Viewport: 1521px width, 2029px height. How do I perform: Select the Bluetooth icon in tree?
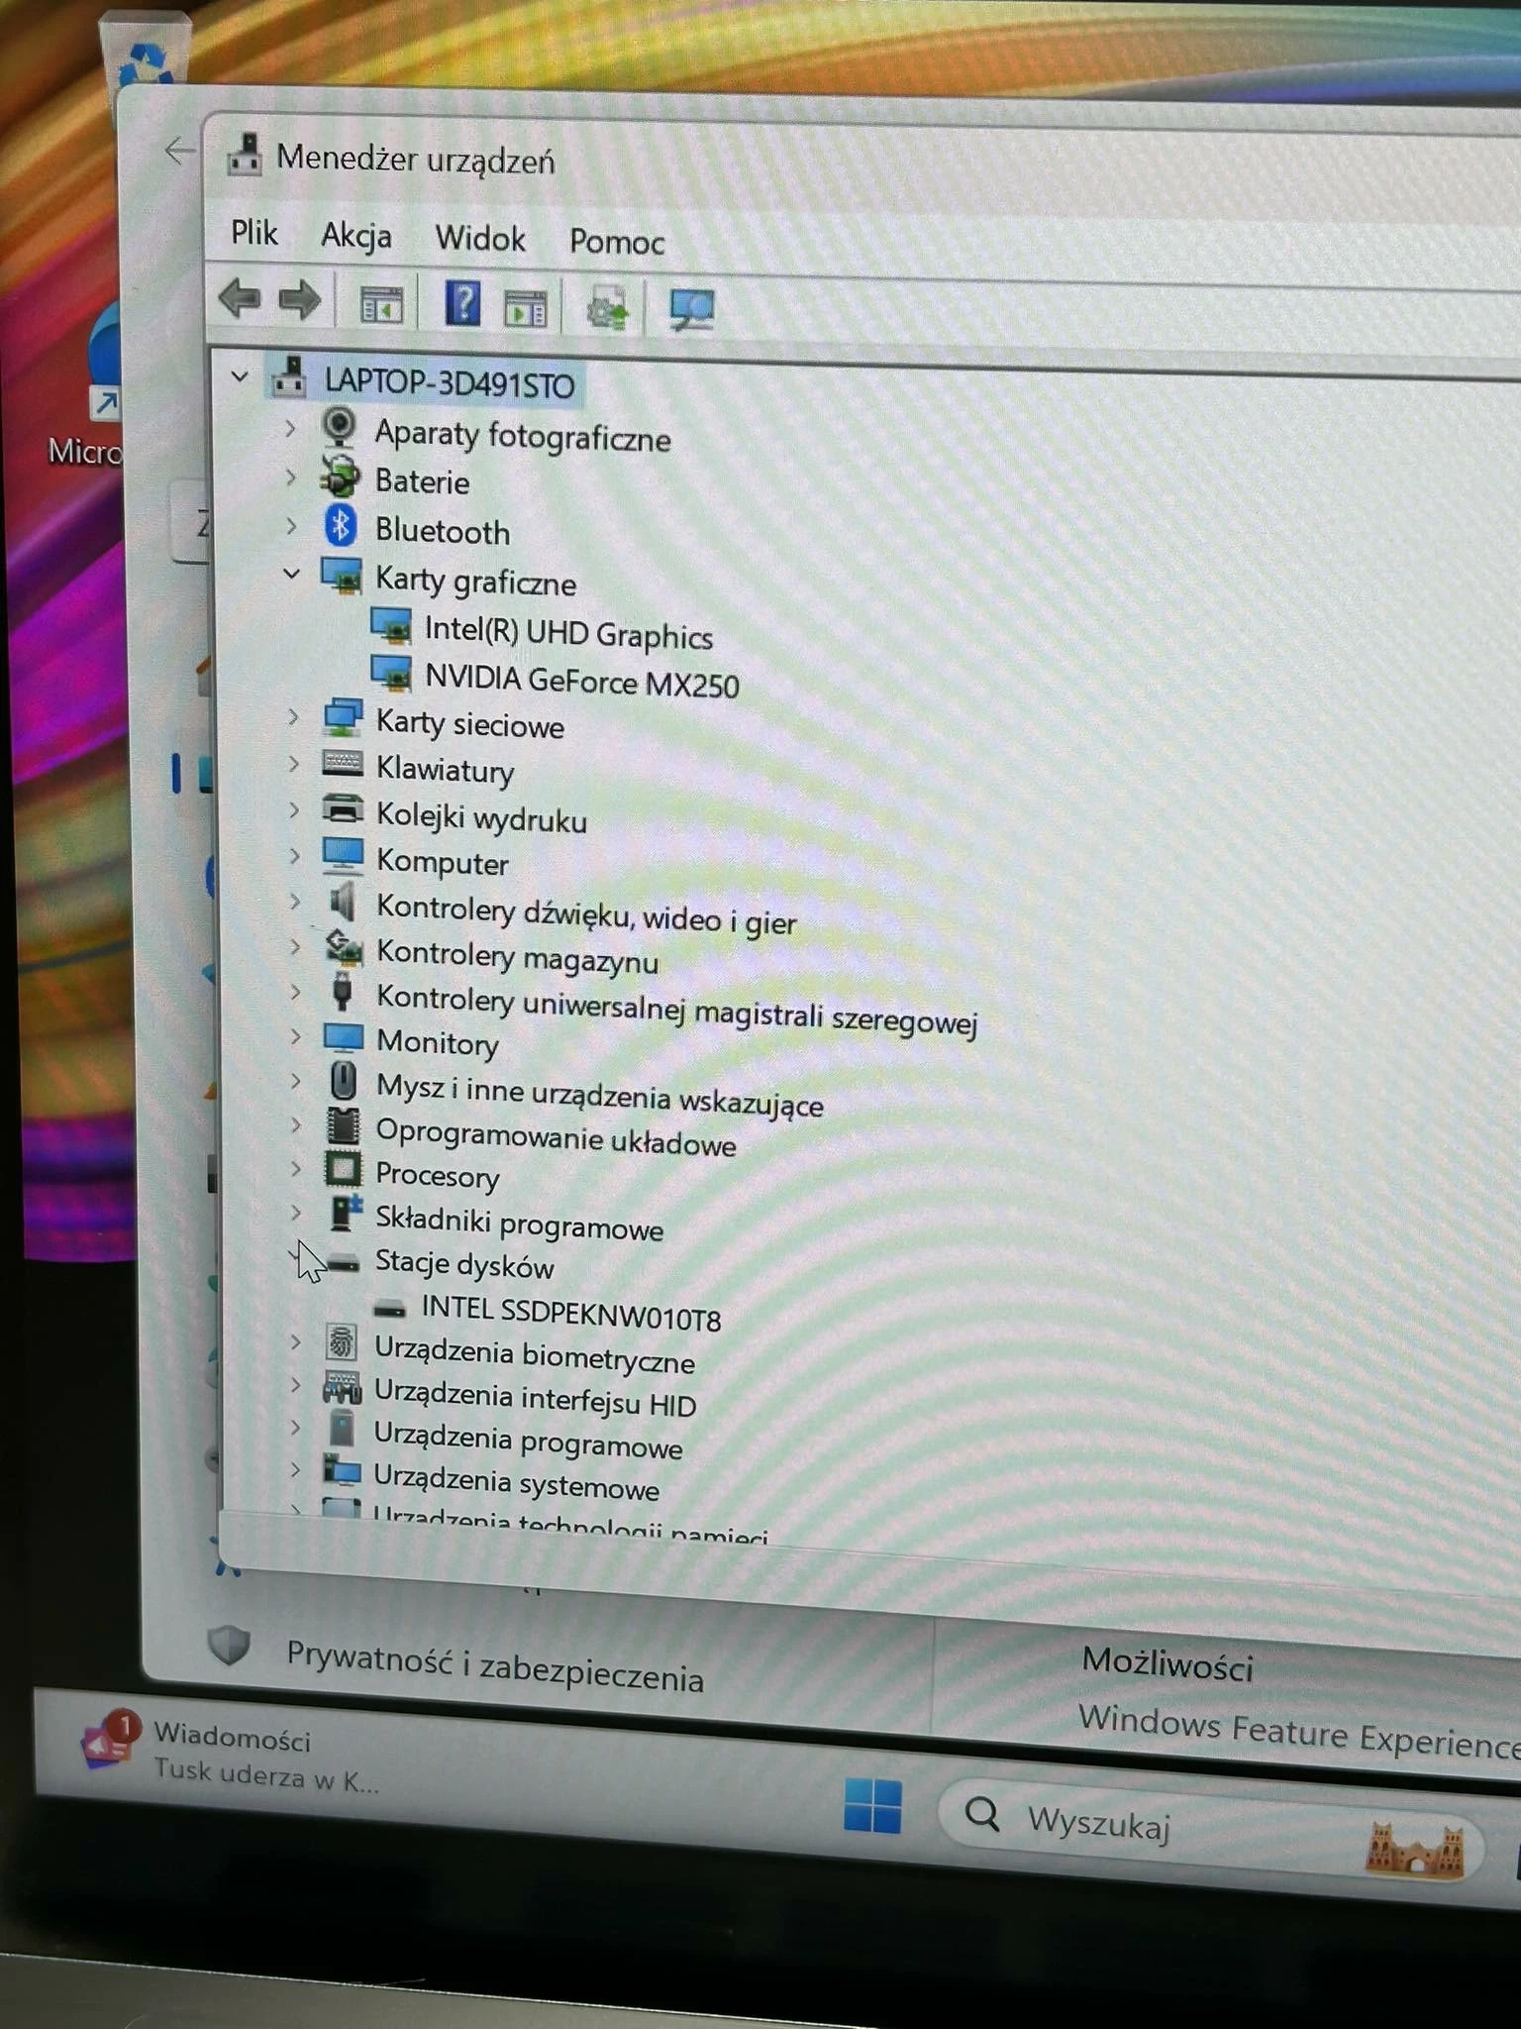340,525
